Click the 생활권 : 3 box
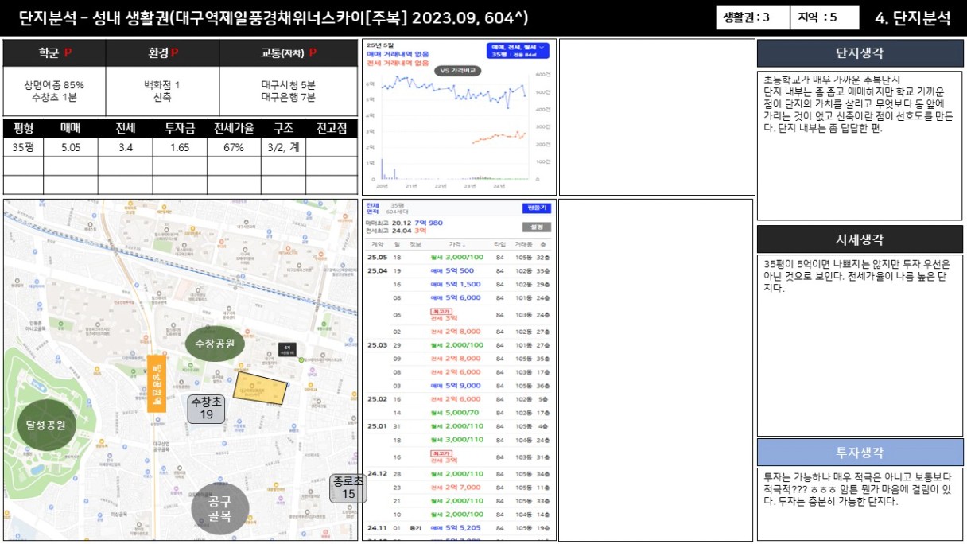 coord(752,17)
